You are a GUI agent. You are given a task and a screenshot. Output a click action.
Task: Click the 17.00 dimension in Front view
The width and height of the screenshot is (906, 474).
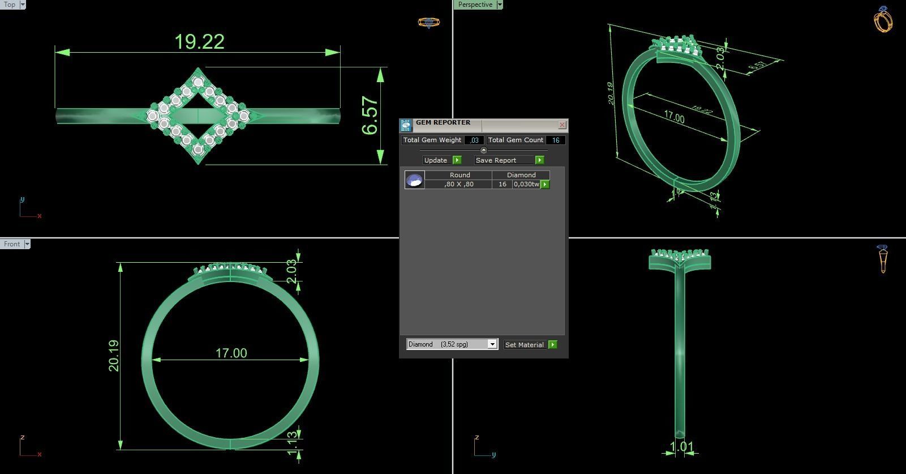231,353
